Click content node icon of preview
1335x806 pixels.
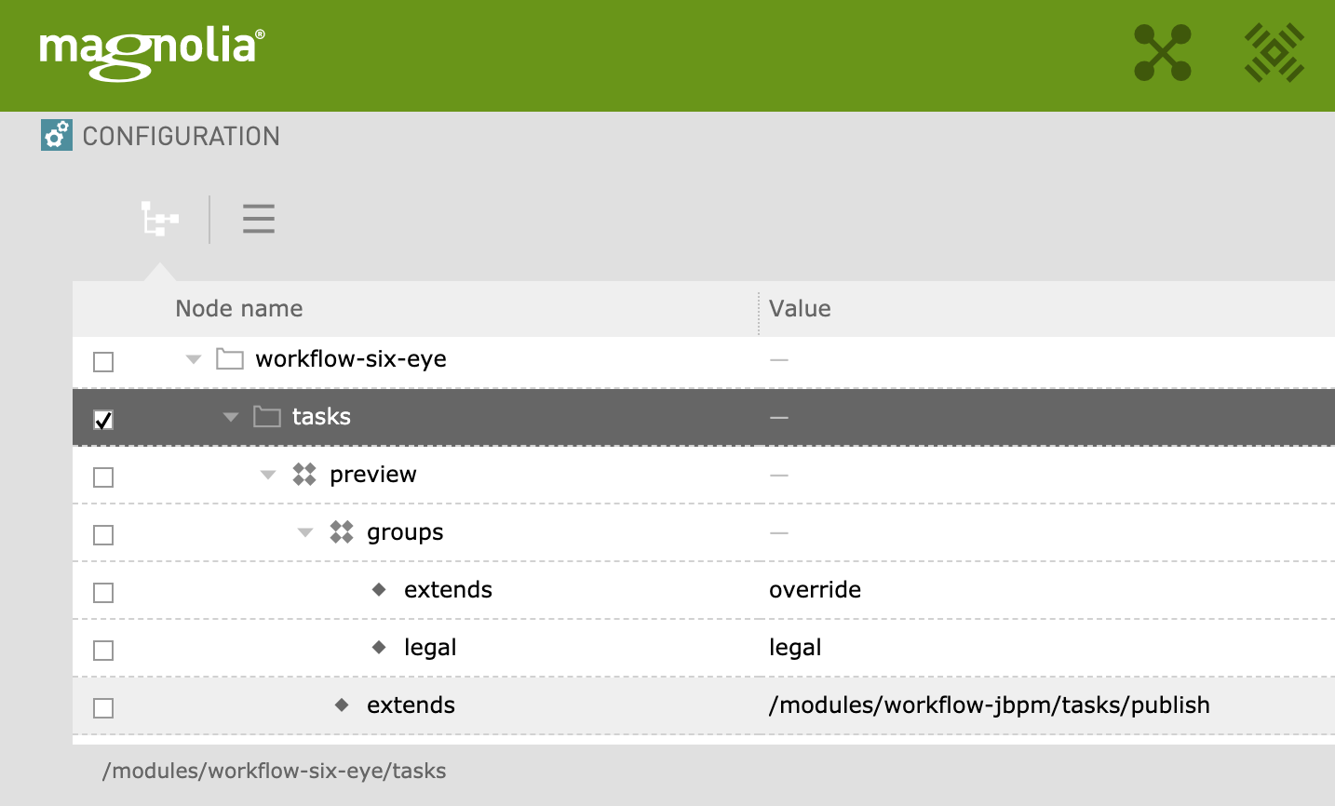[304, 475]
